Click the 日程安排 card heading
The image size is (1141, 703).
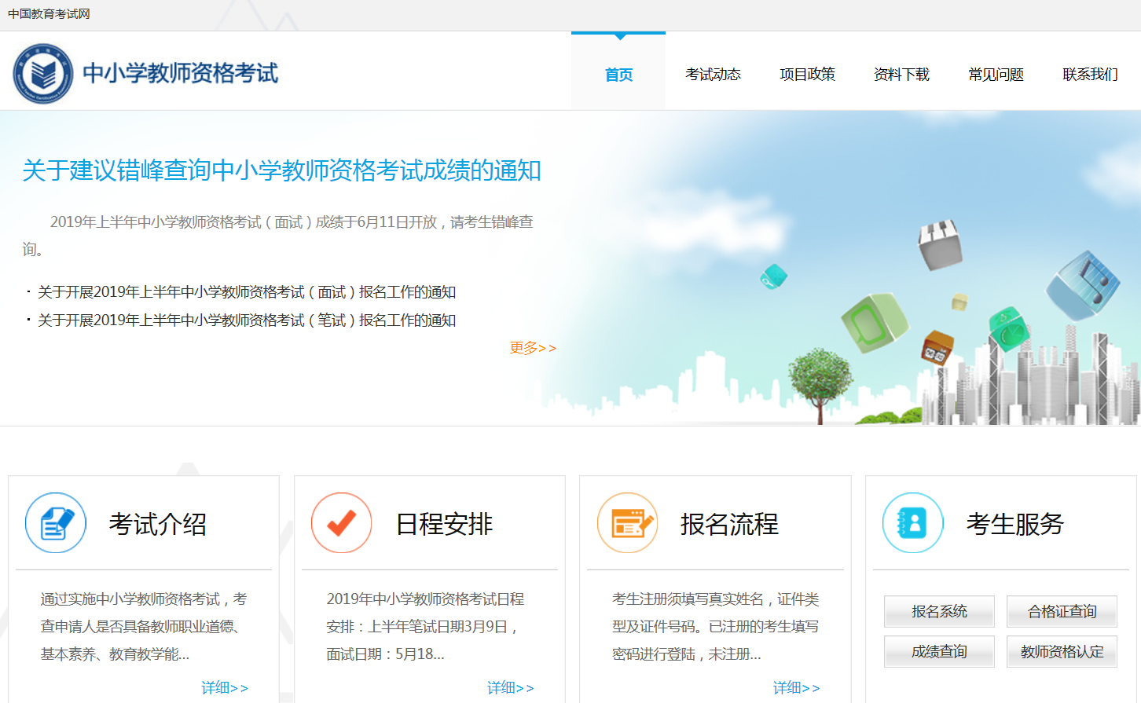(444, 524)
